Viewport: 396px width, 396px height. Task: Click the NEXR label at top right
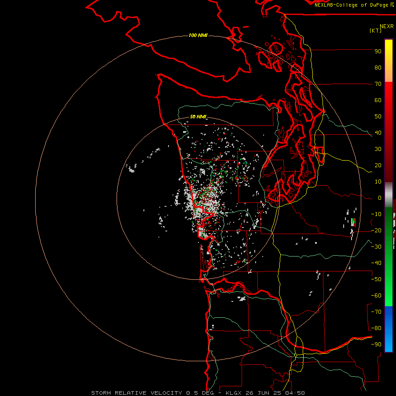tap(386, 26)
